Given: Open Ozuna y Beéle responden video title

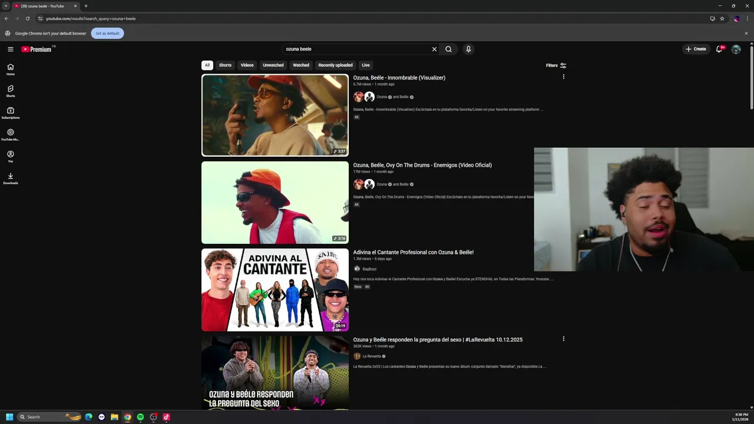Looking at the screenshot, I should (438, 339).
